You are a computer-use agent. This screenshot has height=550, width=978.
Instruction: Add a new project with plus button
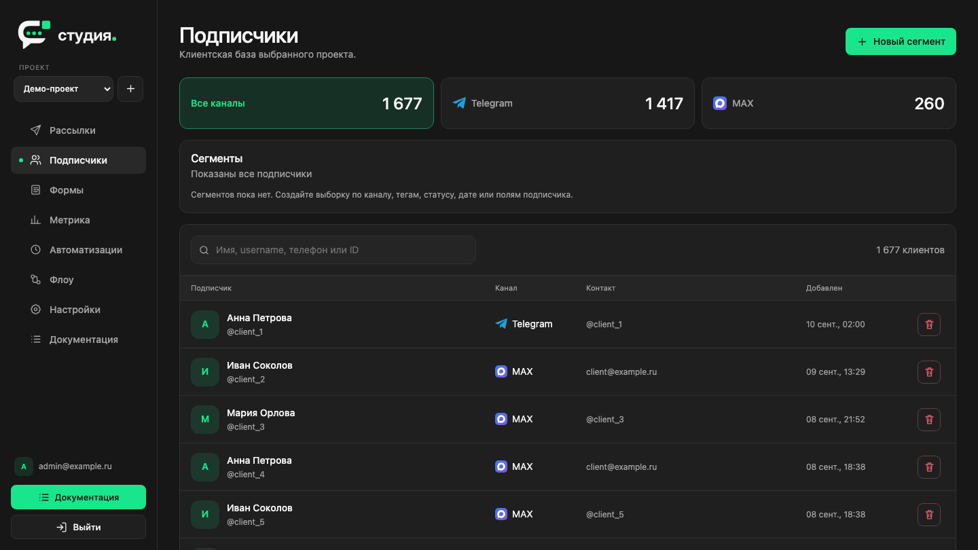point(130,89)
